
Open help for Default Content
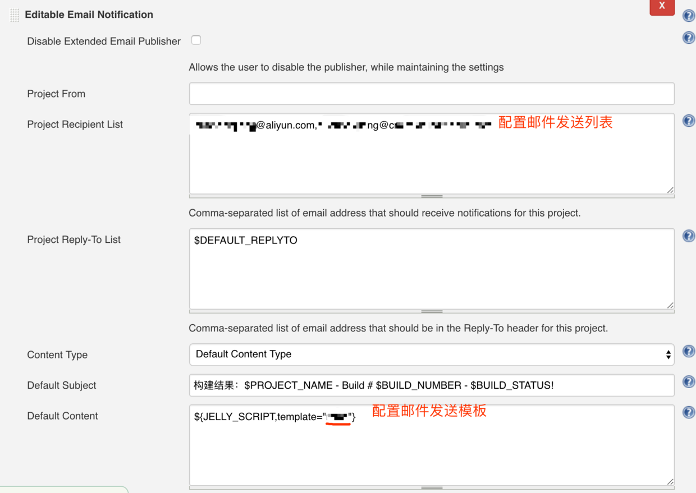[689, 412]
